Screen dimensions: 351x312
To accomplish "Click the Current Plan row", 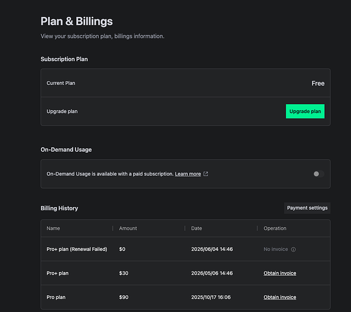I will point(185,83).
